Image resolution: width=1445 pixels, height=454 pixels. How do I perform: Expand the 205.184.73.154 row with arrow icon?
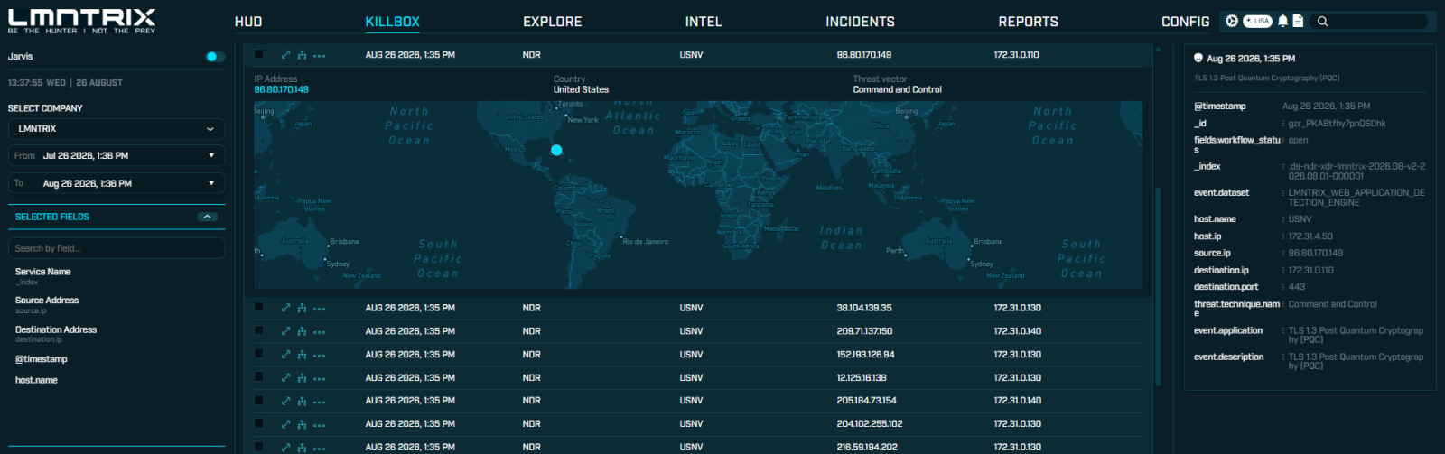pyautogui.click(x=286, y=401)
